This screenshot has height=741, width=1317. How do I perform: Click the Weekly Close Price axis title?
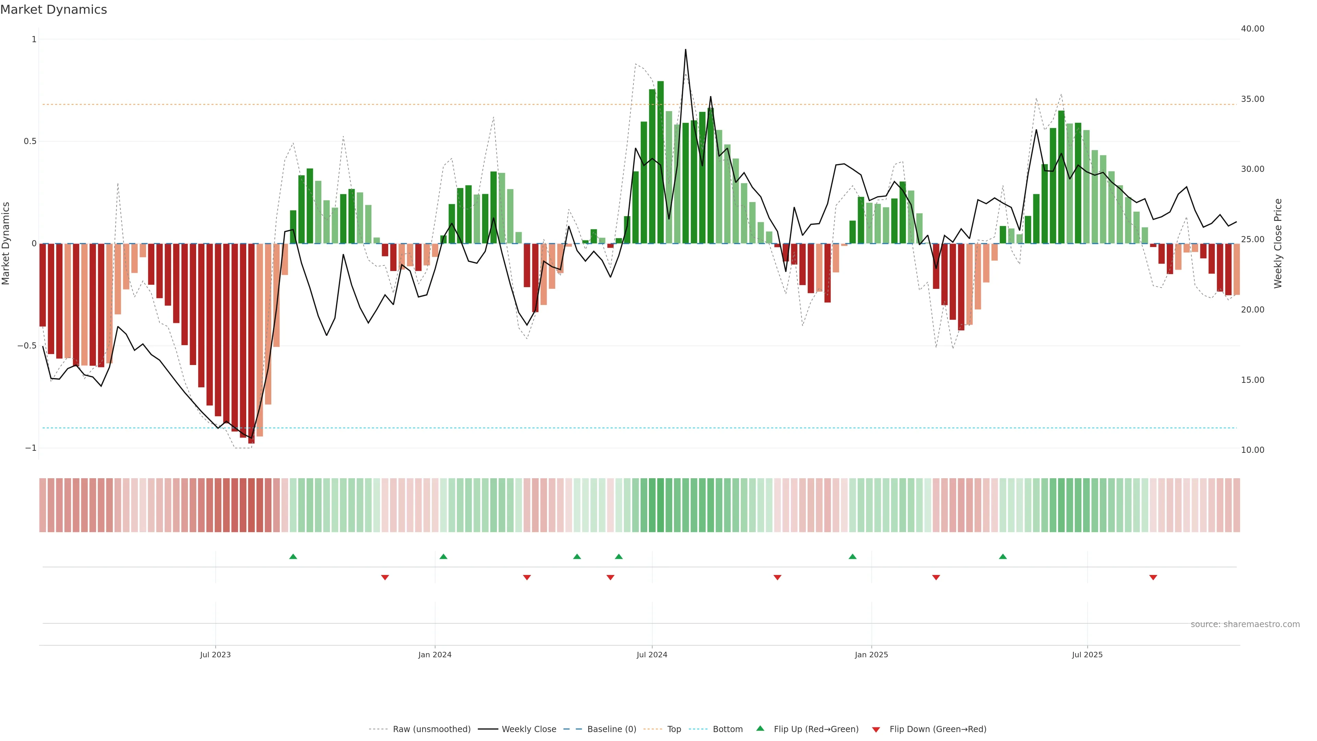click(x=1278, y=244)
